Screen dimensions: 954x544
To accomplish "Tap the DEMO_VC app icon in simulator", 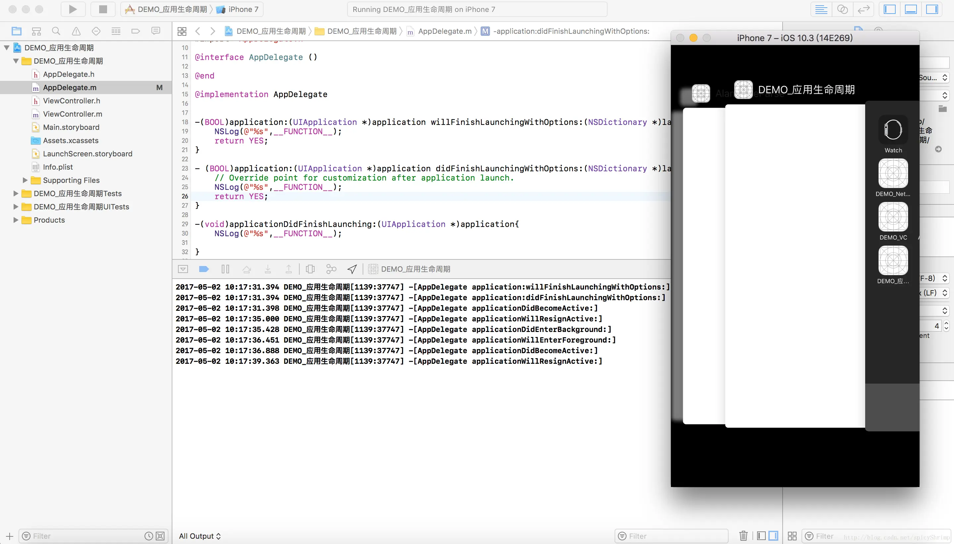I will pos(893,217).
